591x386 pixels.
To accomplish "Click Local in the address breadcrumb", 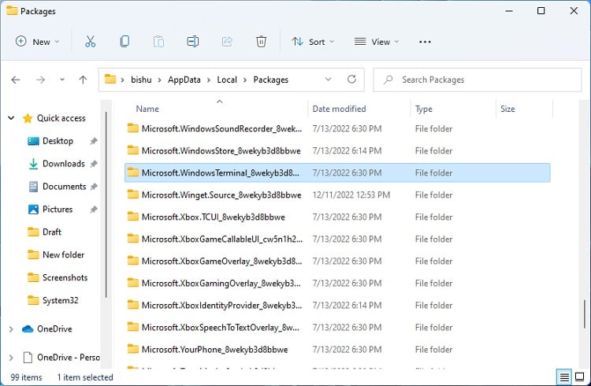I will pyautogui.click(x=227, y=80).
